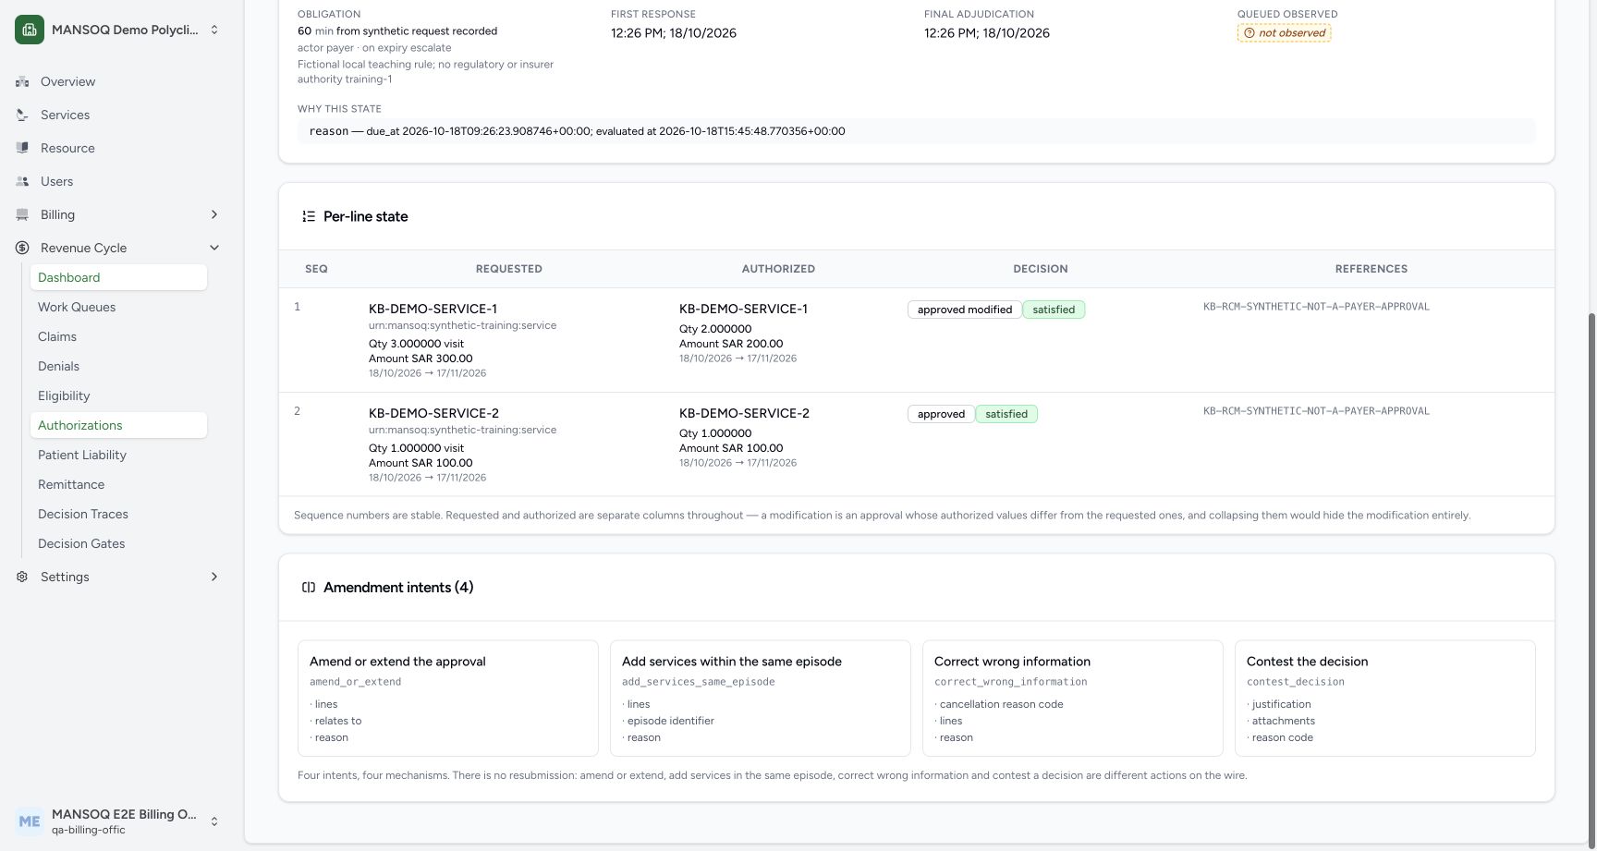
Task: Click the not observed question icon
Action: coord(1250,33)
